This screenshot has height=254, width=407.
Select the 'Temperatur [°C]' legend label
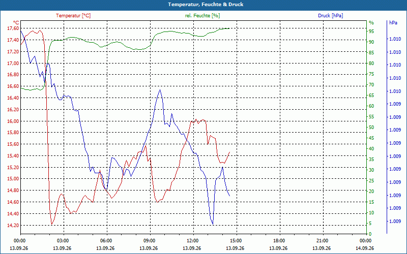73,16
